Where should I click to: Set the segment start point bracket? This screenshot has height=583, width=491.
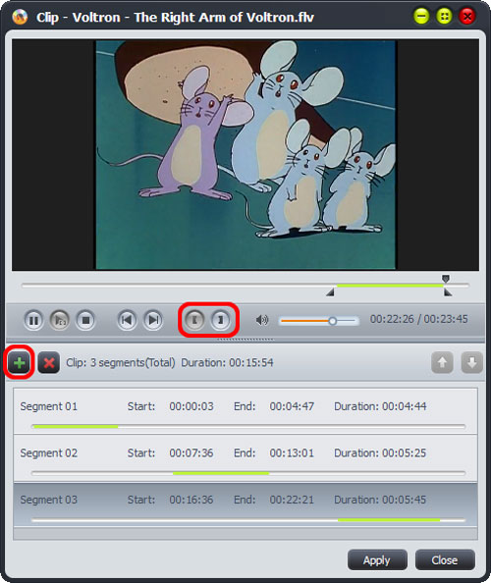(x=194, y=320)
